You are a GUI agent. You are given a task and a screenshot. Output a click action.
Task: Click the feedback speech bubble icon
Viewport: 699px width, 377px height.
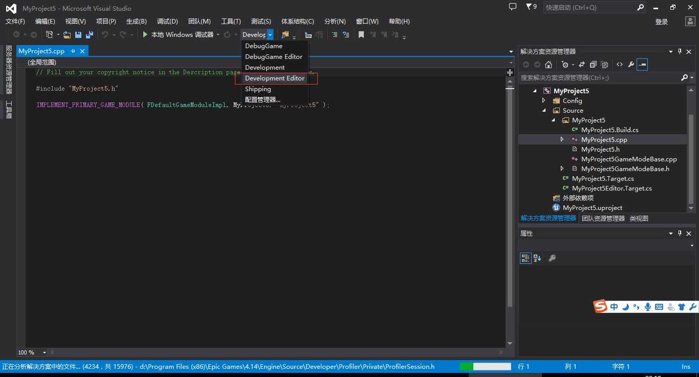(x=513, y=7)
